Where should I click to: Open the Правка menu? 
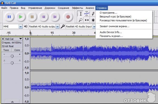14,8
